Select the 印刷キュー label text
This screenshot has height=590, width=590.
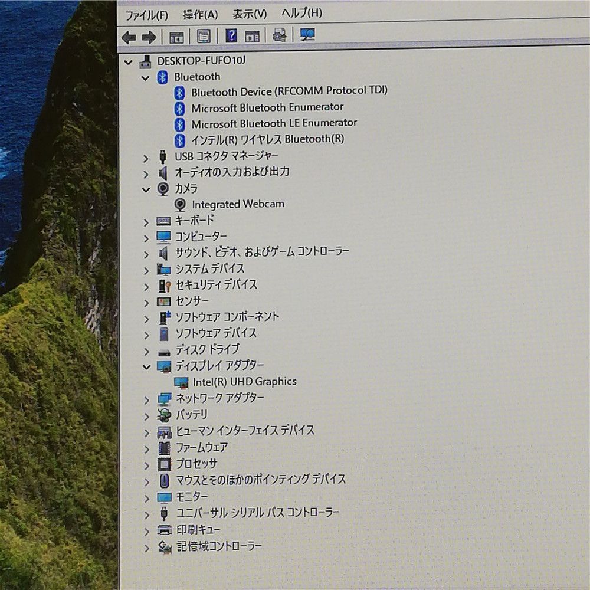point(198,529)
